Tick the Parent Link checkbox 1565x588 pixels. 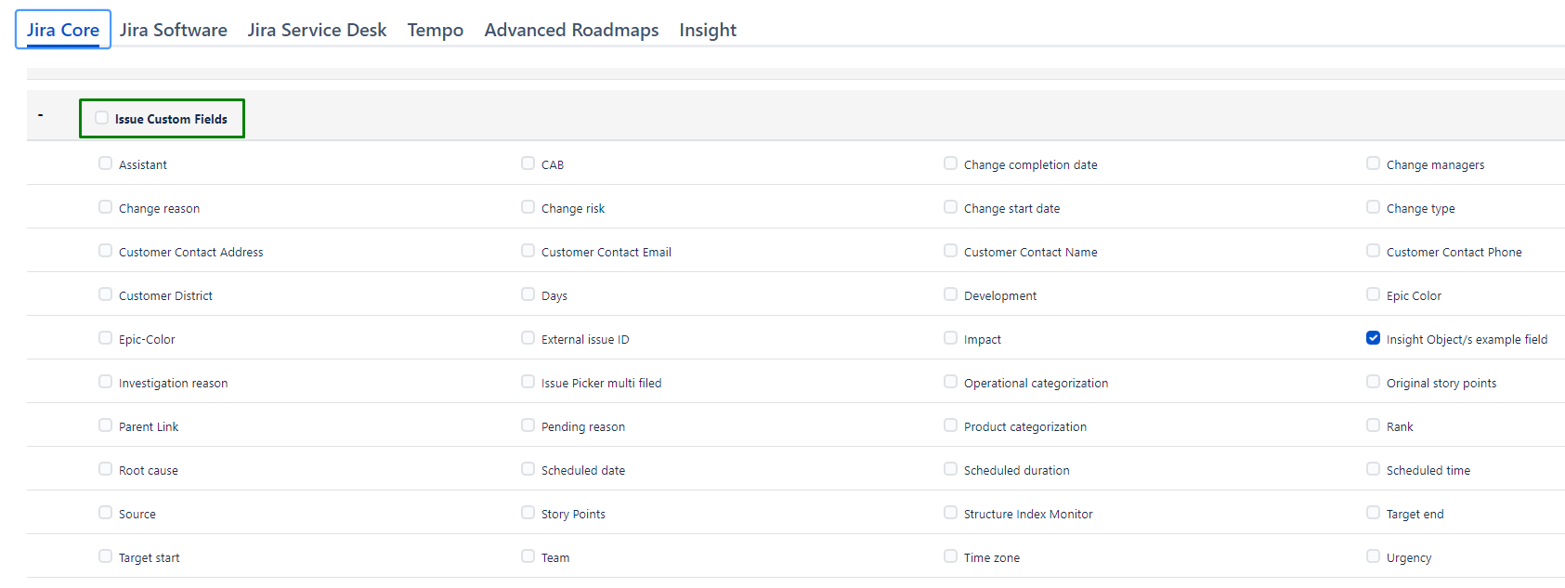tap(106, 425)
